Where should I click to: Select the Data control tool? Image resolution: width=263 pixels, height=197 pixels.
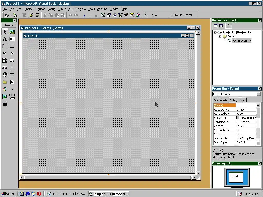pos(12,96)
